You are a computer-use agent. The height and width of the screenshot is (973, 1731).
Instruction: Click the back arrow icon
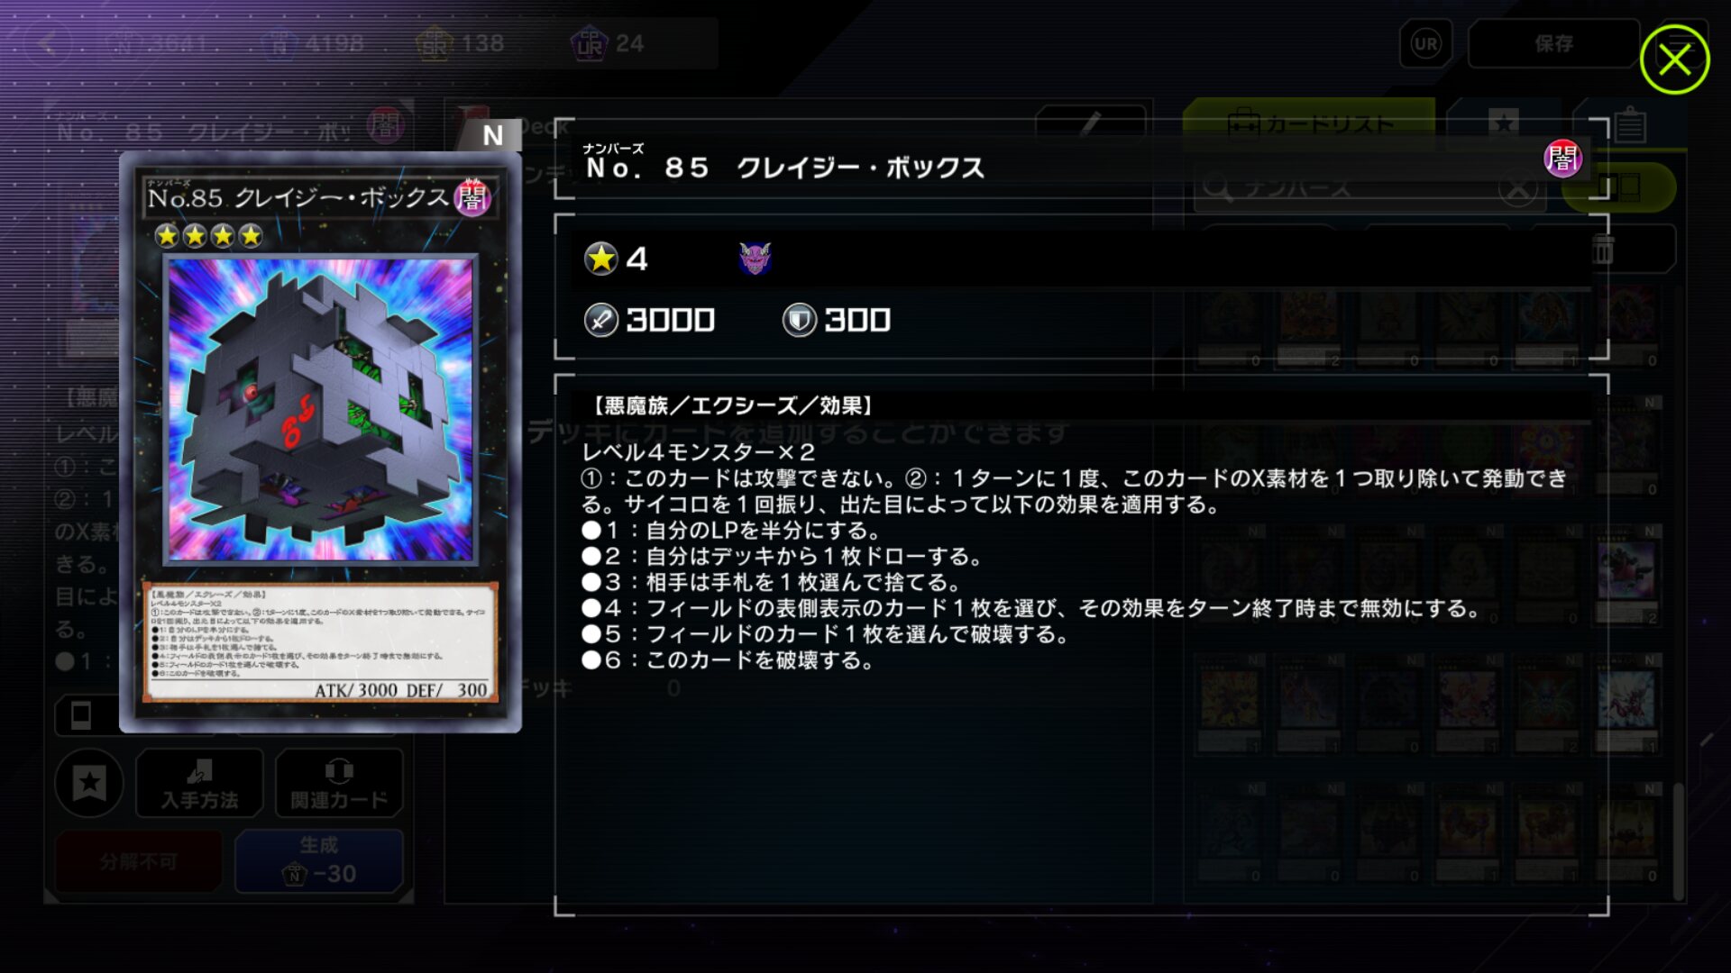(x=47, y=43)
